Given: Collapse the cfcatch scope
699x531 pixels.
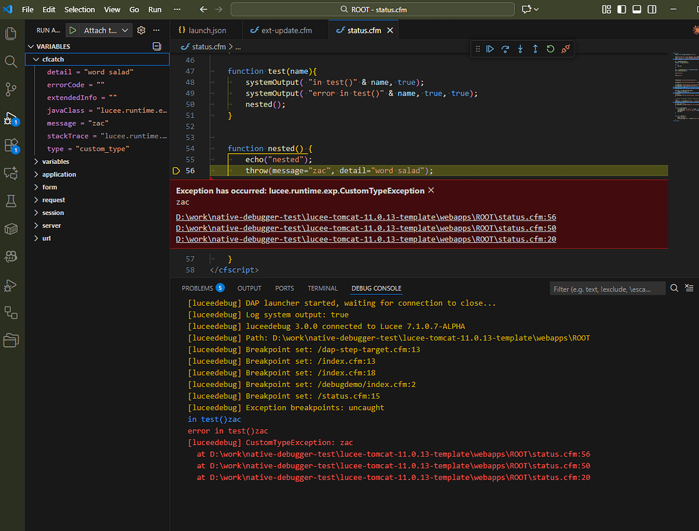Looking at the screenshot, I should pos(36,59).
